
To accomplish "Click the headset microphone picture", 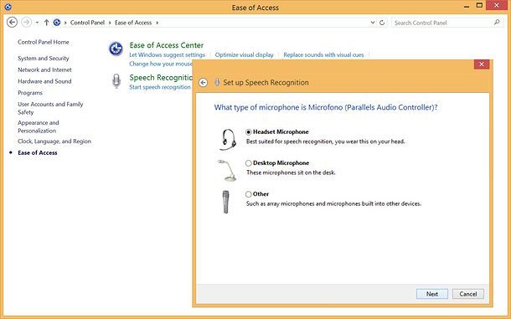I will 228,140.
